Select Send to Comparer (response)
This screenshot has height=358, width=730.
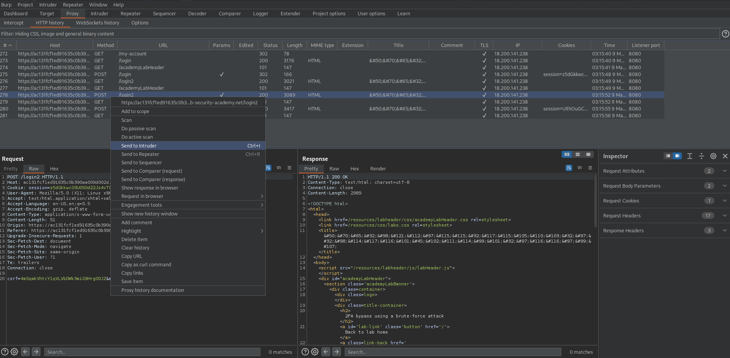188,180
